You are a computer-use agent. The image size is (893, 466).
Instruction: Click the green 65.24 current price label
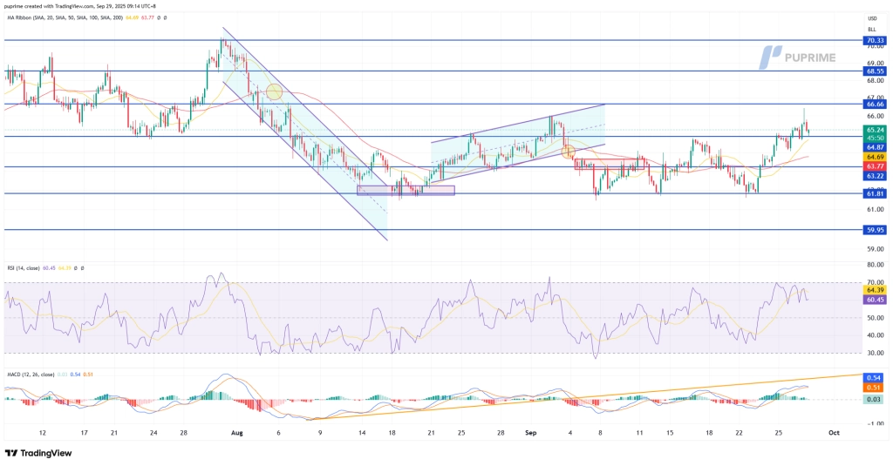pyautogui.click(x=875, y=129)
